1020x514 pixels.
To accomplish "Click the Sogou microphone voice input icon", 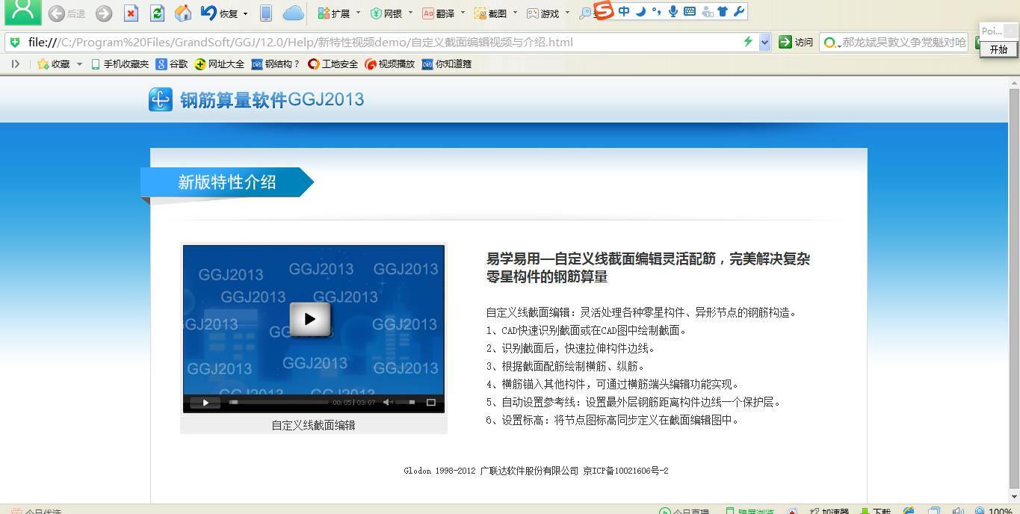I will 673,11.
